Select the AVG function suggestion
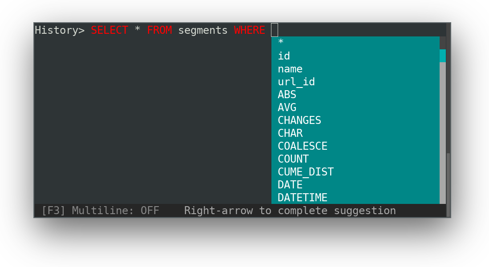489x267 pixels. point(355,108)
